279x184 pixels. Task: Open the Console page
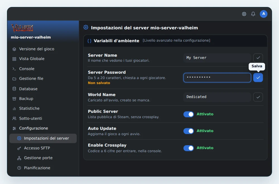coord(43,69)
